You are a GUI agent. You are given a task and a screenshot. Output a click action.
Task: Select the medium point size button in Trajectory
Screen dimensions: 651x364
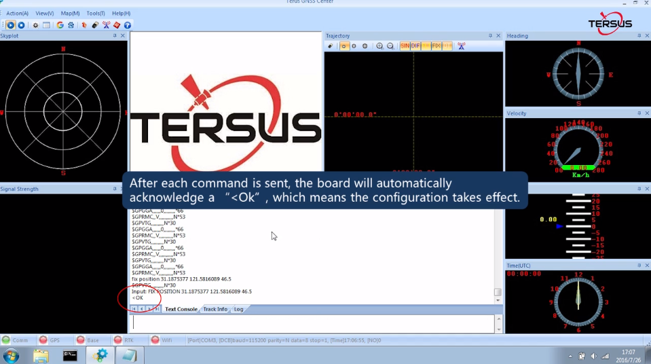click(354, 46)
